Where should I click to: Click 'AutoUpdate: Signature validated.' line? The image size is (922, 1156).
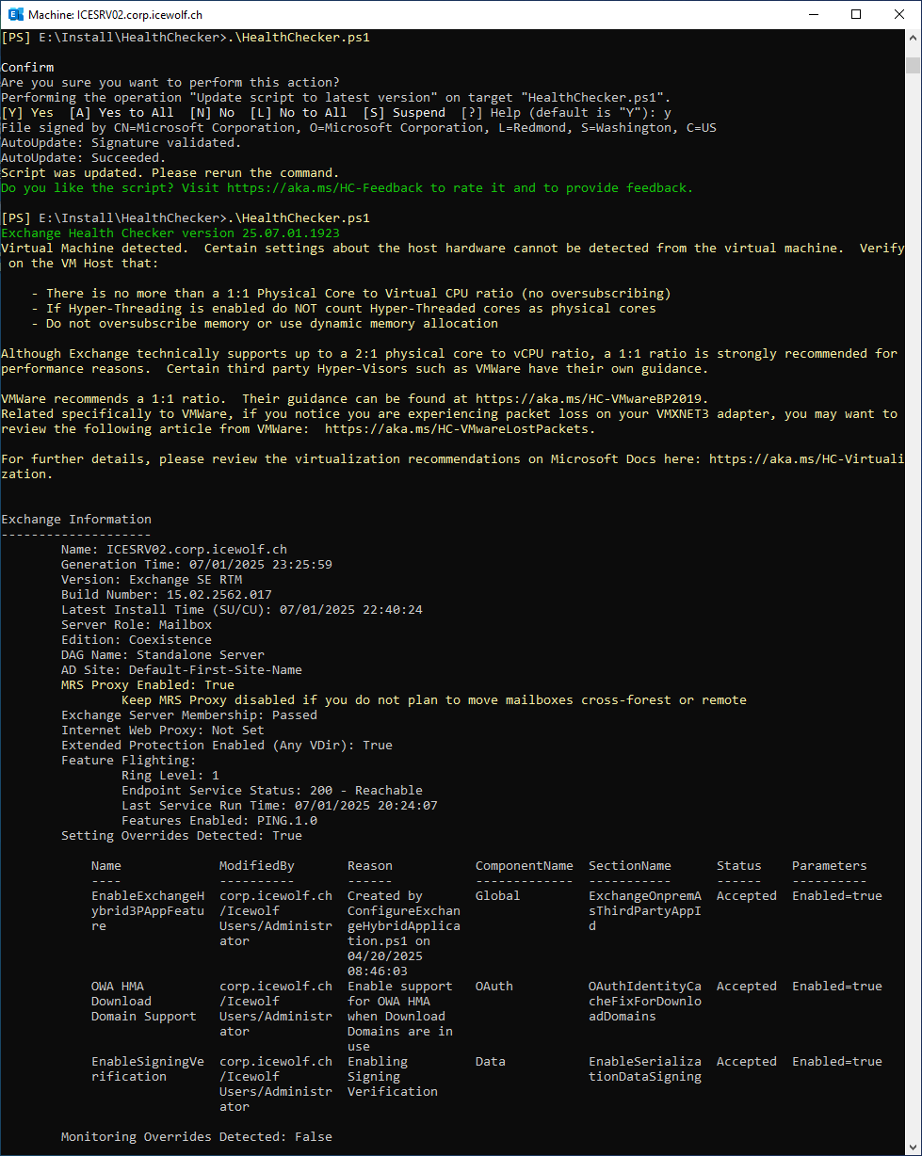tap(121, 143)
